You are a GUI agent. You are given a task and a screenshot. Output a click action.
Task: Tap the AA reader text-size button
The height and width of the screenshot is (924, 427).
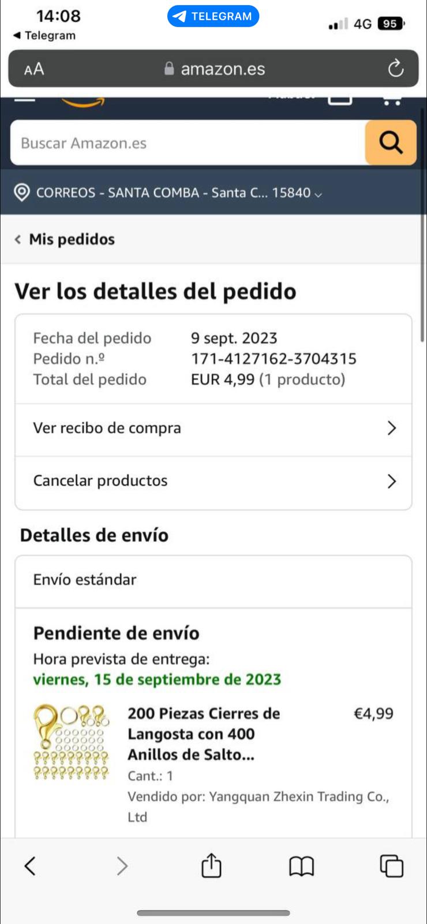[x=34, y=69]
